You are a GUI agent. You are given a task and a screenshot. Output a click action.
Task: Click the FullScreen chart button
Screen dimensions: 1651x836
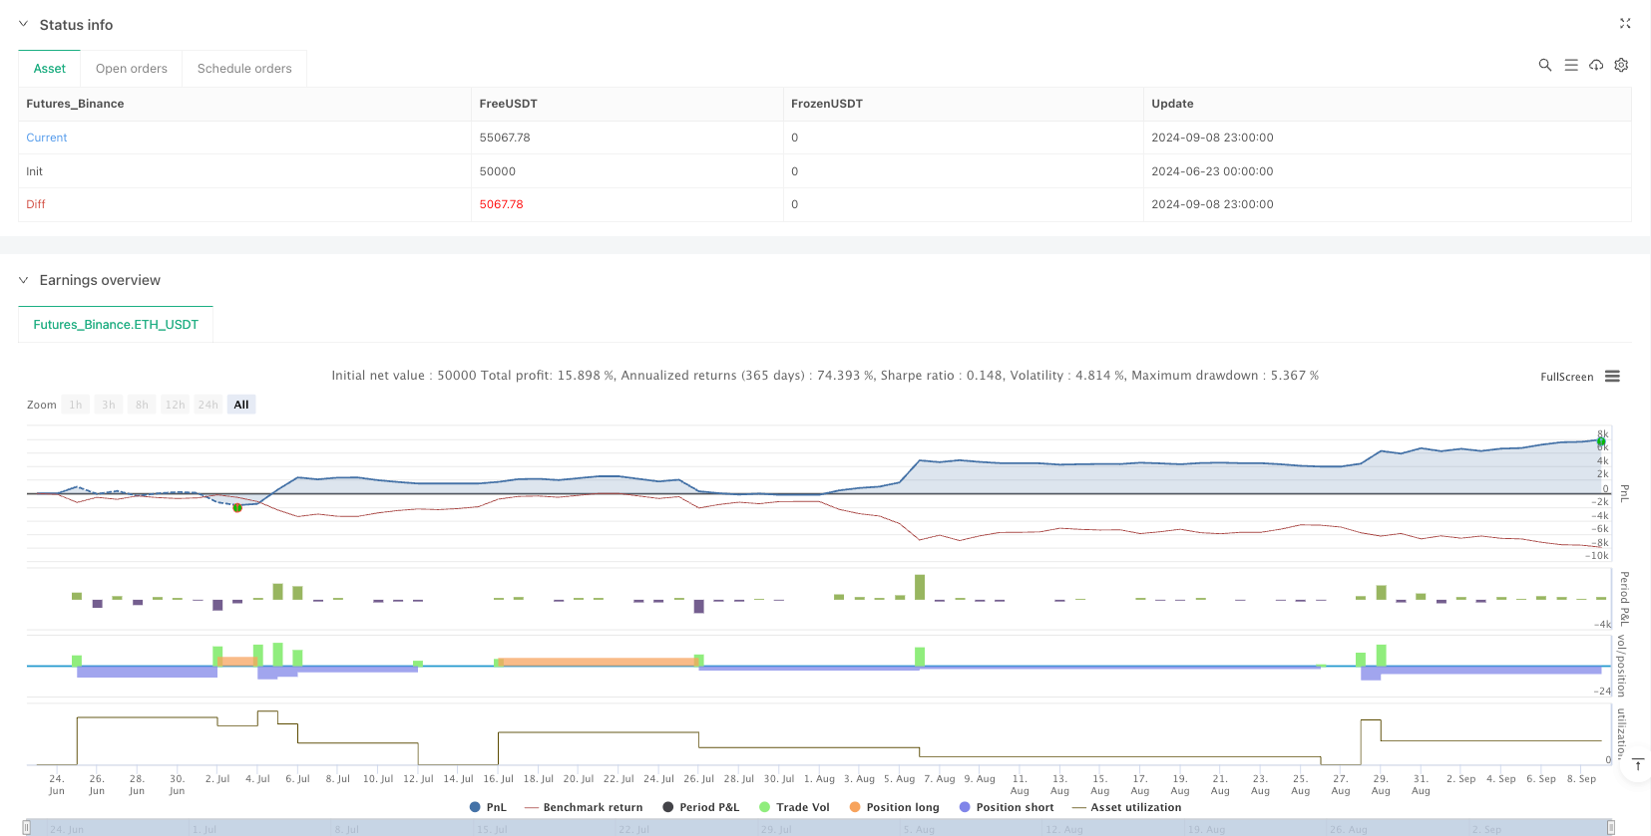(1566, 377)
